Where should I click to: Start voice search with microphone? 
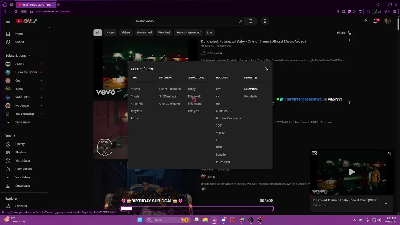tap(265, 21)
